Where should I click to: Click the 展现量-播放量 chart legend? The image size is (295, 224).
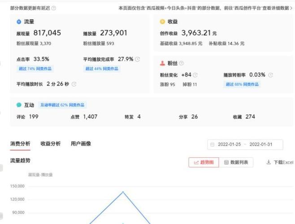click(x=40, y=175)
